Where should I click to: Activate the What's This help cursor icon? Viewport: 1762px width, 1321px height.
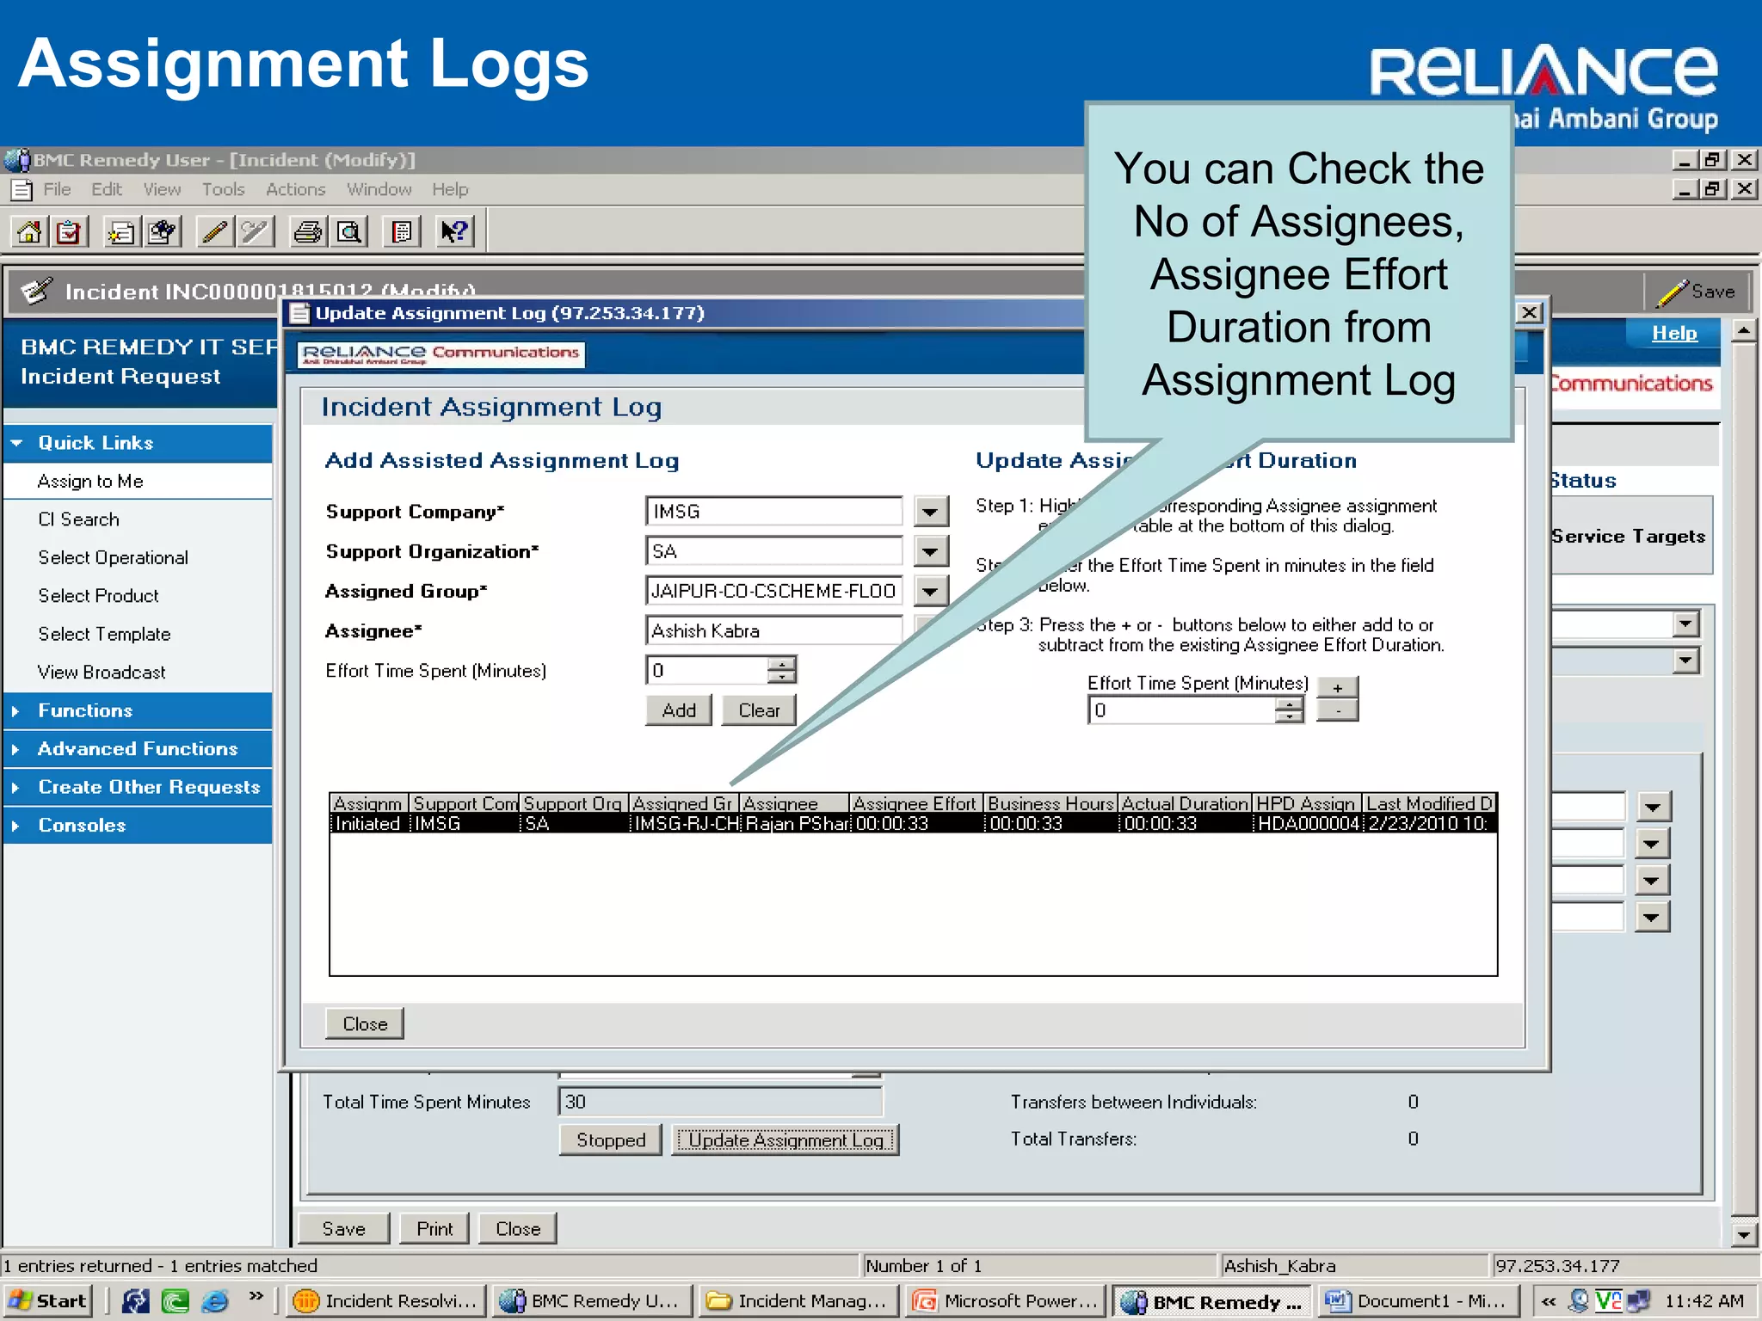point(453,231)
